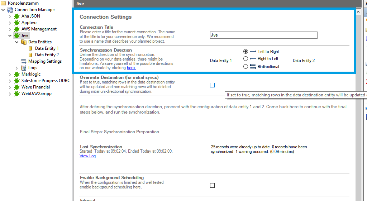Click the Apptivo connection icon

click(17, 23)
